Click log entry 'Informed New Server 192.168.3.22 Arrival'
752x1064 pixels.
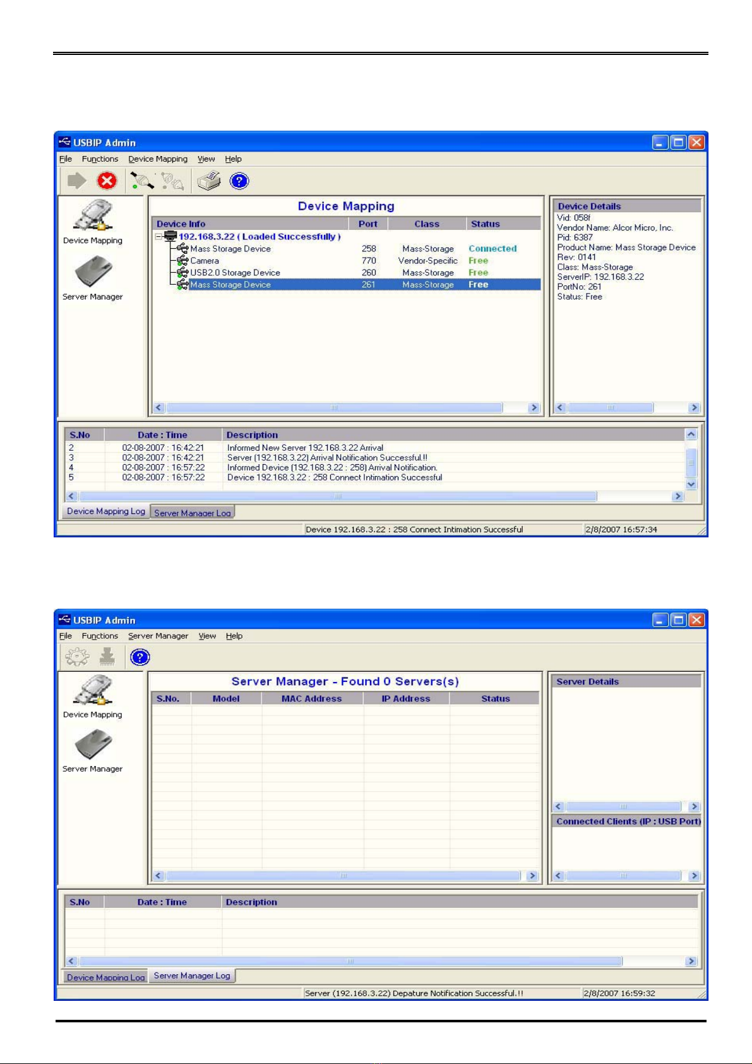tap(305, 448)
